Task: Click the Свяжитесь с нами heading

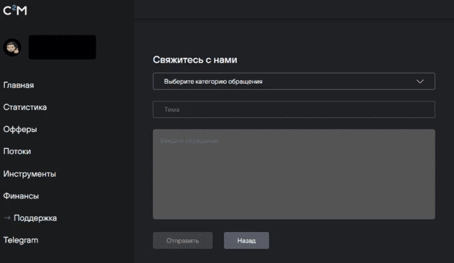Action: (195, 60)
